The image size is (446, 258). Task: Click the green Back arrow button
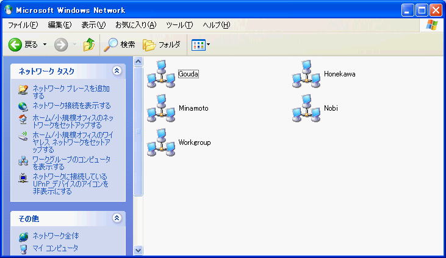pyautogui.click(x=15, y=45)
